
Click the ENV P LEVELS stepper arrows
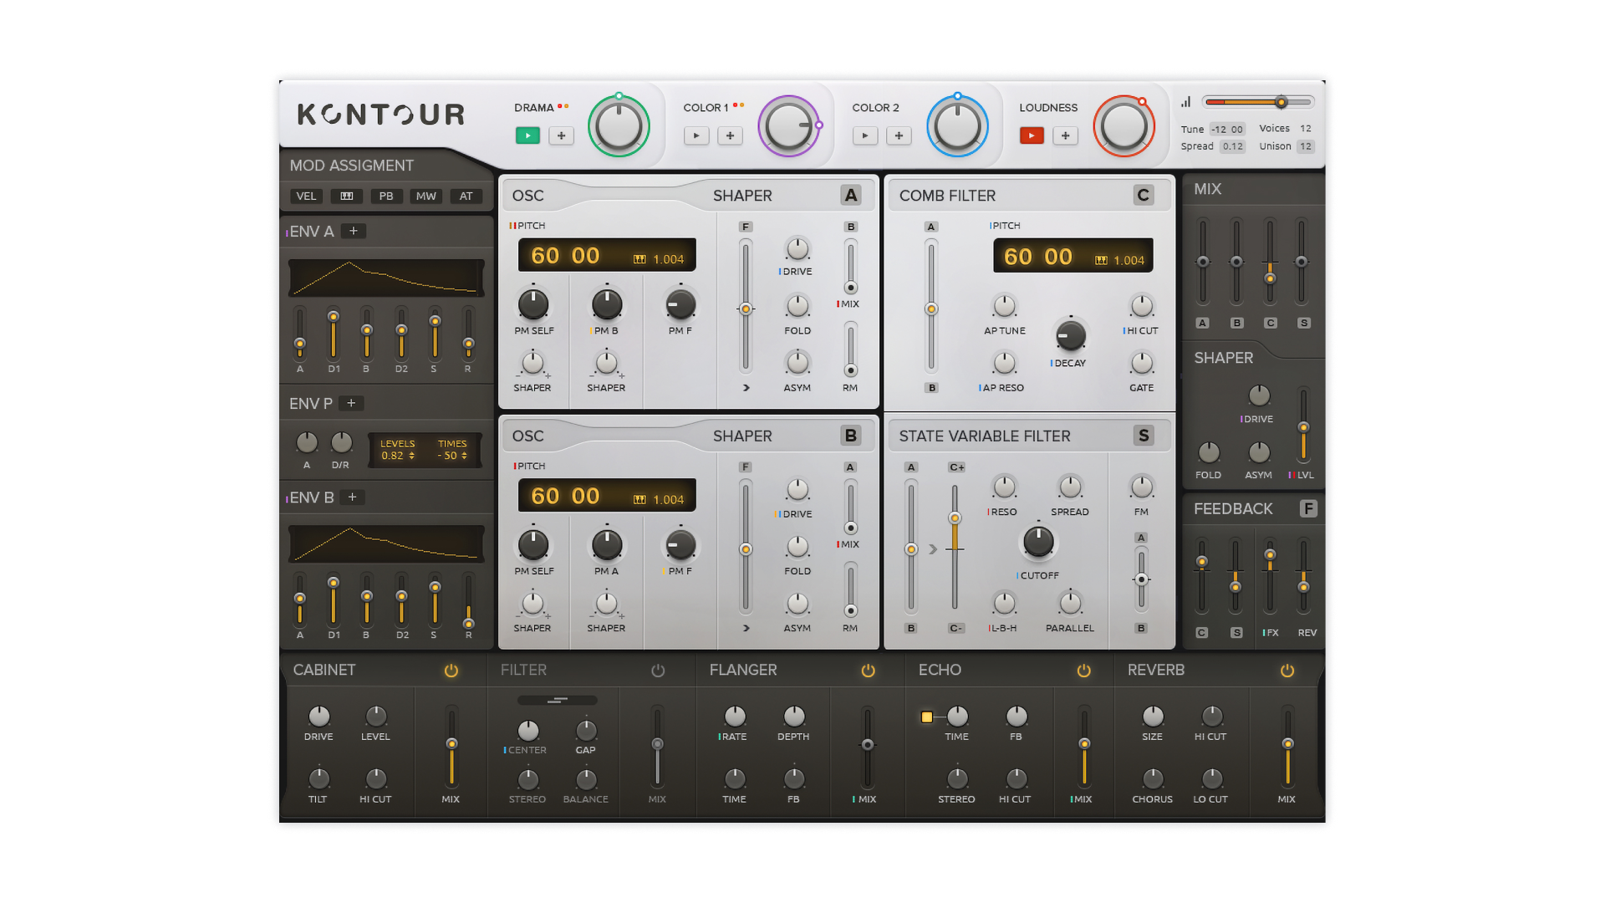coord(411,456)
